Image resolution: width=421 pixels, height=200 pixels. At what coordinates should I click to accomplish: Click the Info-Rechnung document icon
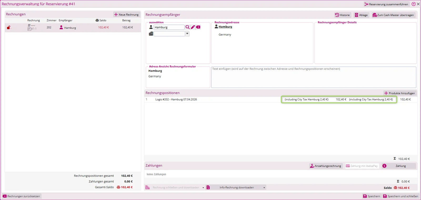click(x=208, y=187)
